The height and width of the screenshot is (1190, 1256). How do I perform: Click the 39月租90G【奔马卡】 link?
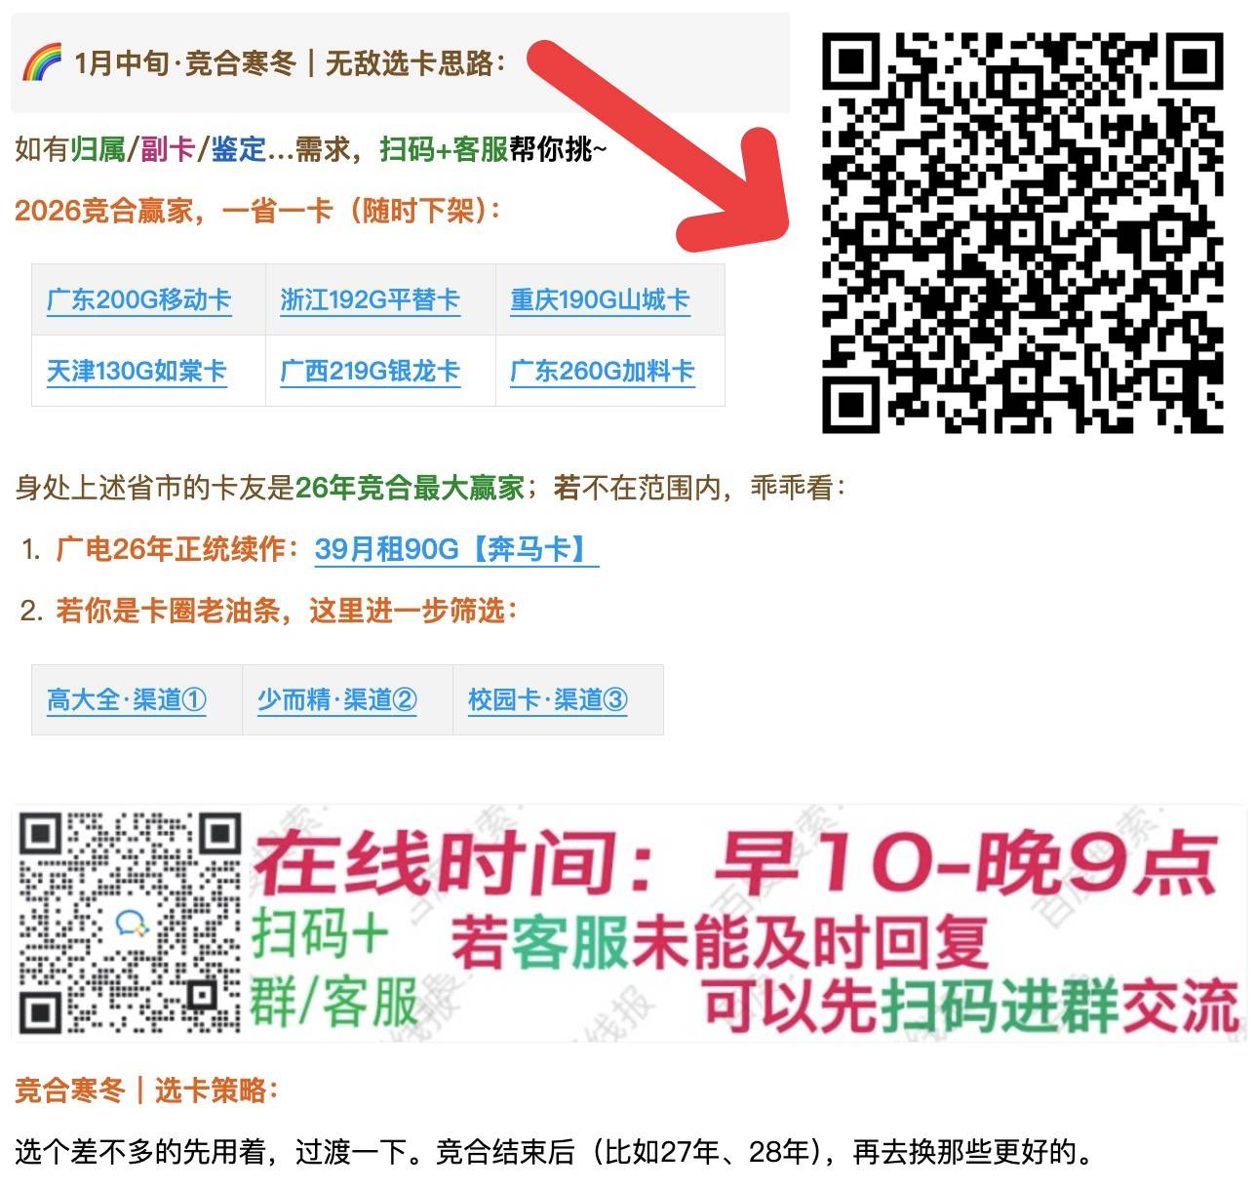pos(456,549)
